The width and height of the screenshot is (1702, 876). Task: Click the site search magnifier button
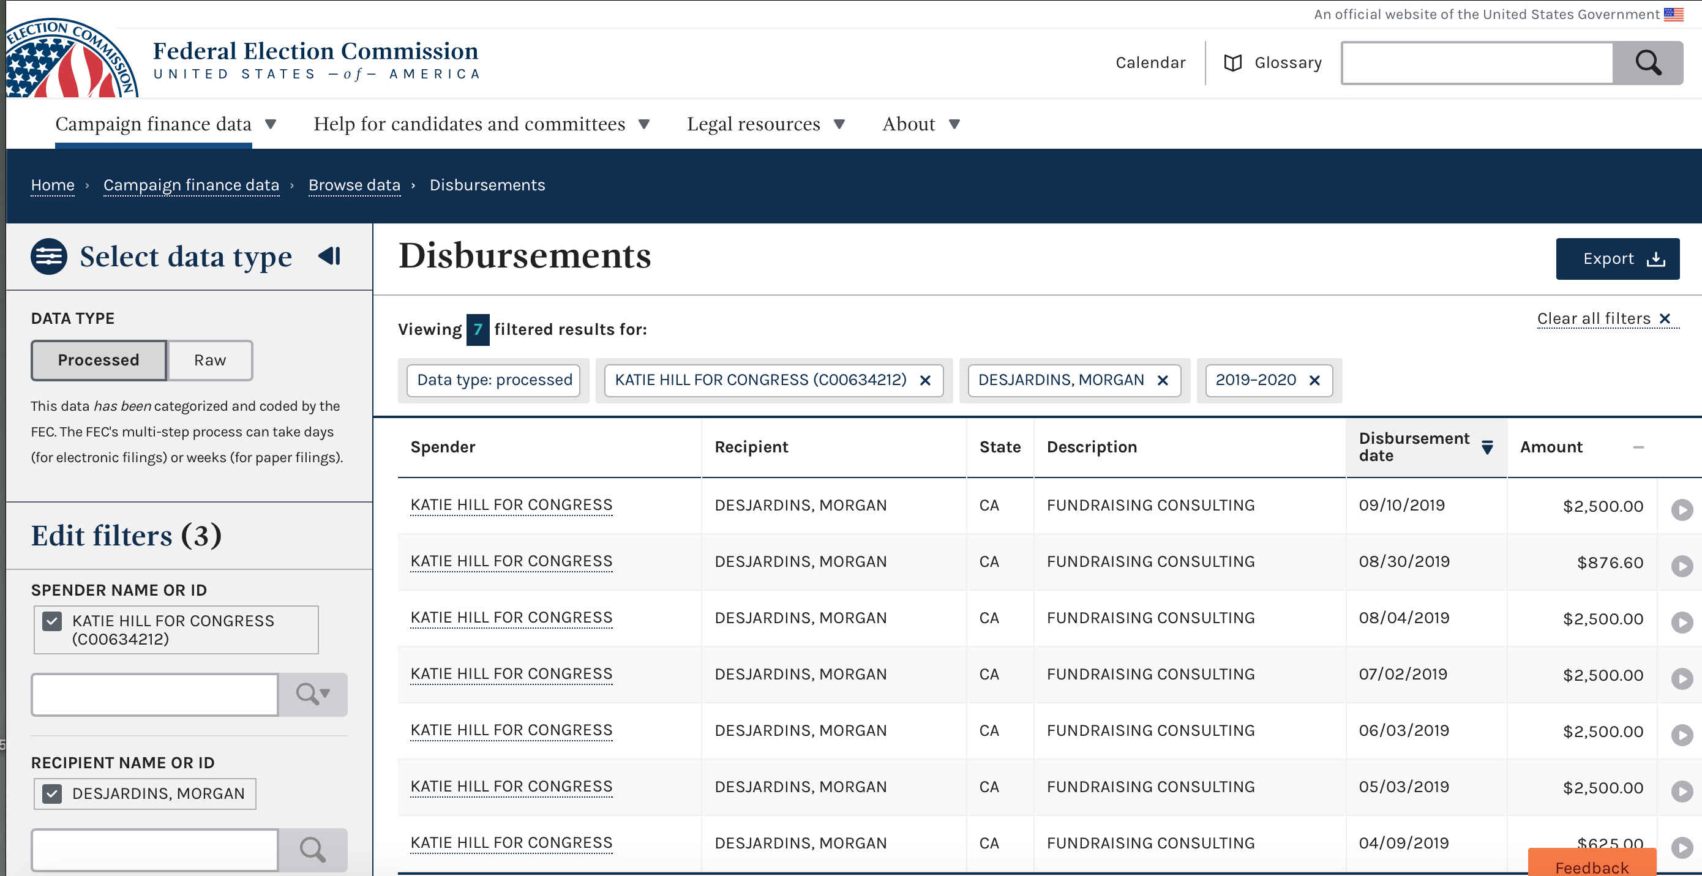tap(1647, 64)
